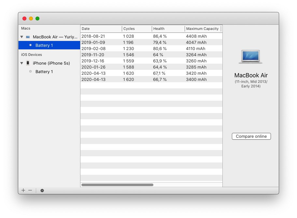Screen dimensions: 297x218
Task: Click the 79,4 % health value
Action: [160, 42]
